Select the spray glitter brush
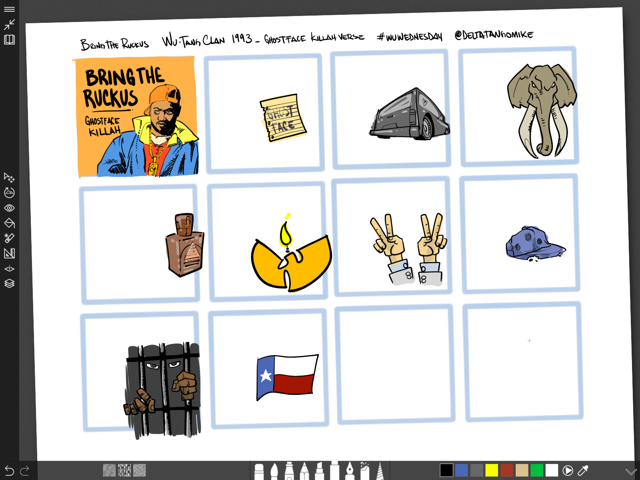640x480 pixels. pos(364,471)
